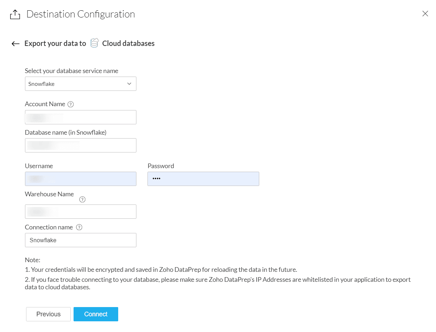436x332 pixels.
Task: Click the Destination Configuration title text
Action: [x=81, y=14]
